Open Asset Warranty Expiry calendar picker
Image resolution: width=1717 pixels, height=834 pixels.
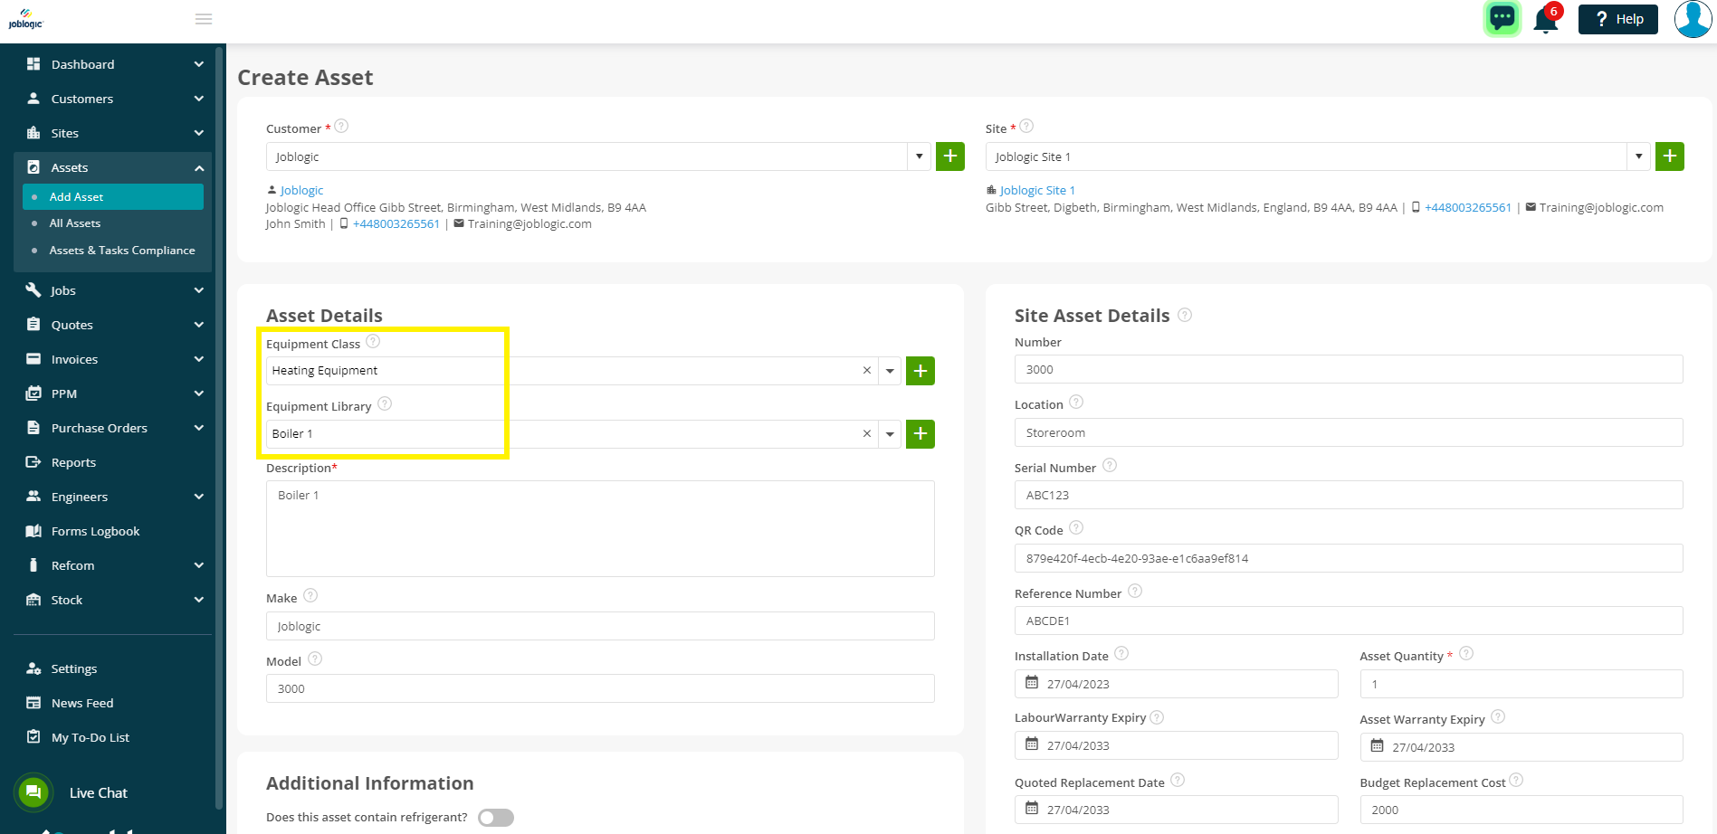click(1377, 746)
